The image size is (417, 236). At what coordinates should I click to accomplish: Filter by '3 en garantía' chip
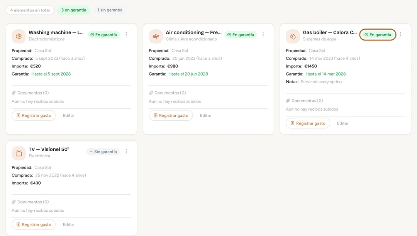point(74,10)
